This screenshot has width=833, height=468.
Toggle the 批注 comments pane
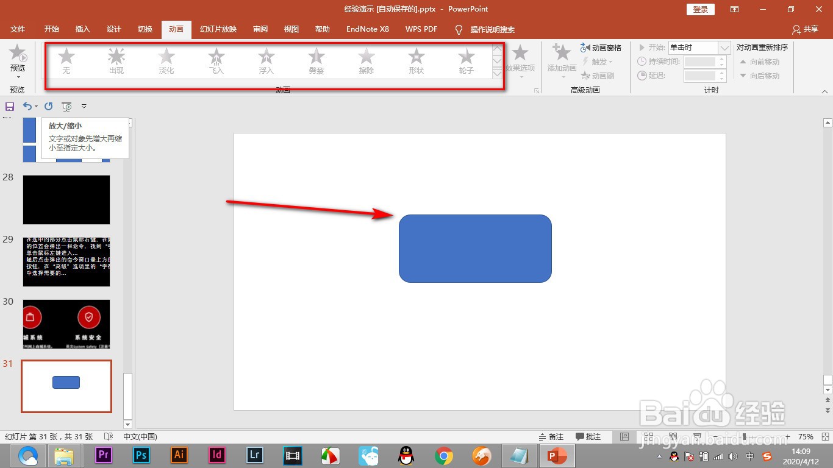point(588,437)
